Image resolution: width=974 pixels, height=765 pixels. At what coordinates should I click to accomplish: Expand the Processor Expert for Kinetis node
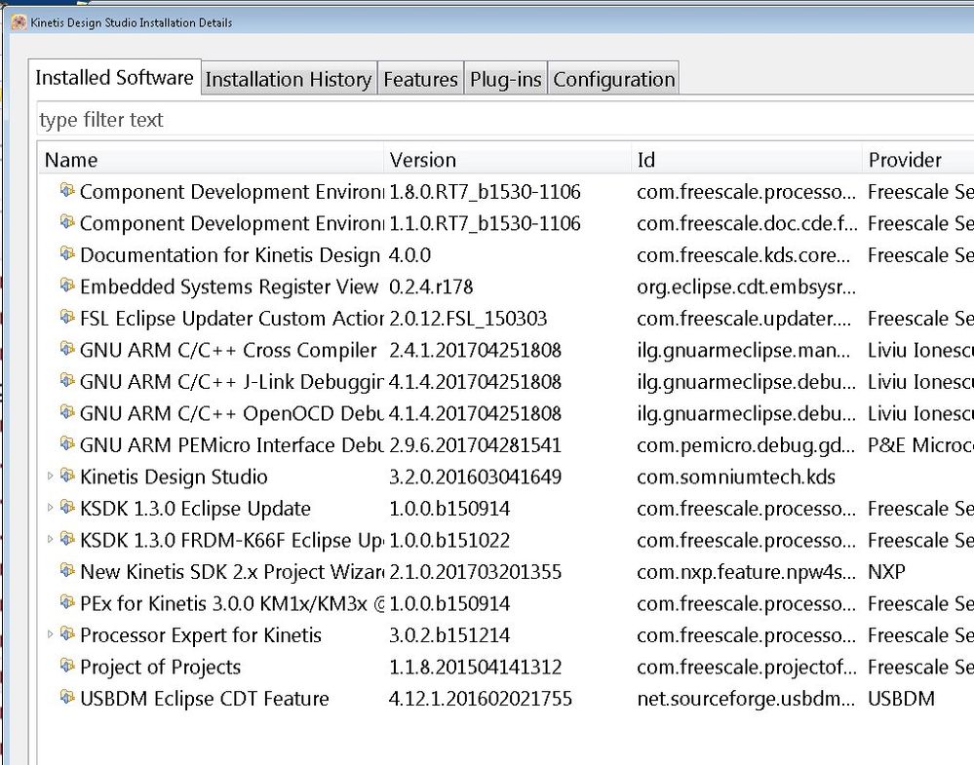tap(51, 634)
